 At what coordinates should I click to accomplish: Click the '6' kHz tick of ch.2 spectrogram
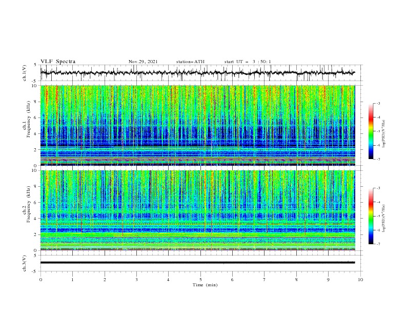[36, 203]
